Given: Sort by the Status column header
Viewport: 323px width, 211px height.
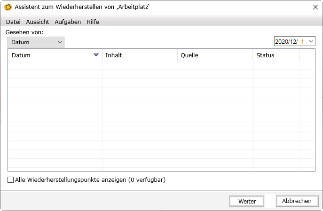Looking at the screenshot, I should pyautogui.click(x=276, y=55).
